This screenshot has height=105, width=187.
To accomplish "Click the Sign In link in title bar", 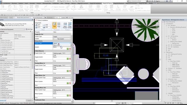I will (x=158, y=1).
